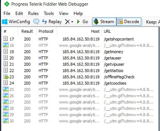Toggle the Decode button
Image resolution: width=160 pixels, height=131 pixels.
[x=129, y=22]
